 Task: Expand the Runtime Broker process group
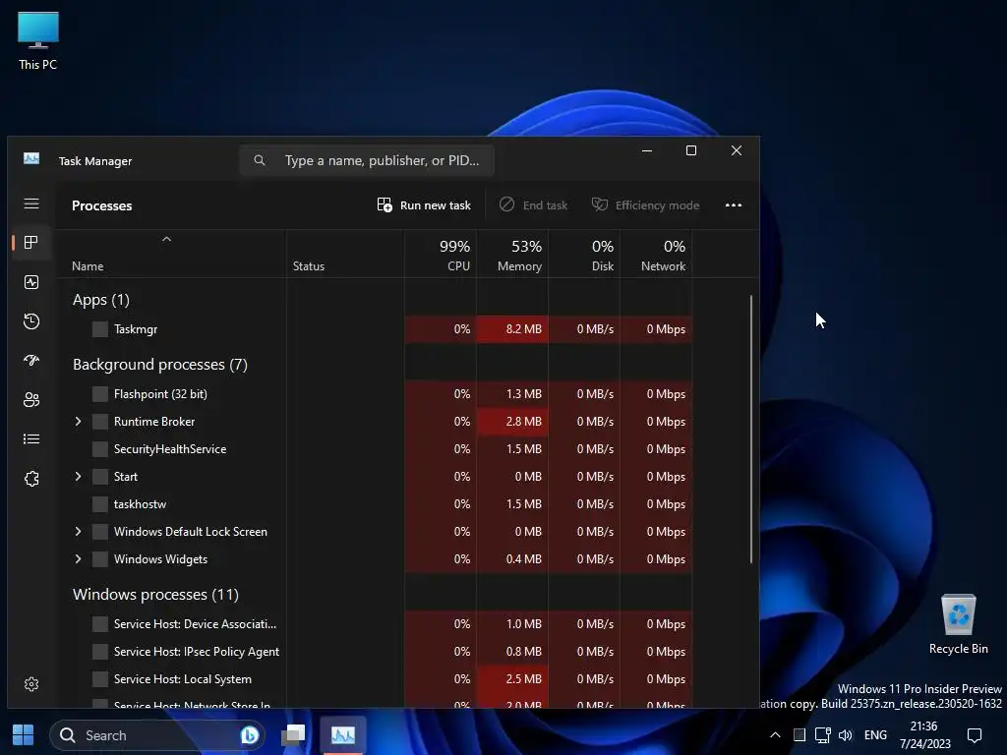coord(79,422)
